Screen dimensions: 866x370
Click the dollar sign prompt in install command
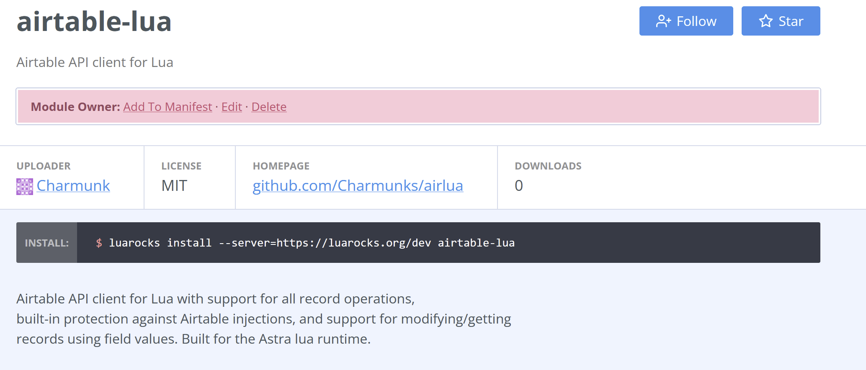tap(99, 243)
